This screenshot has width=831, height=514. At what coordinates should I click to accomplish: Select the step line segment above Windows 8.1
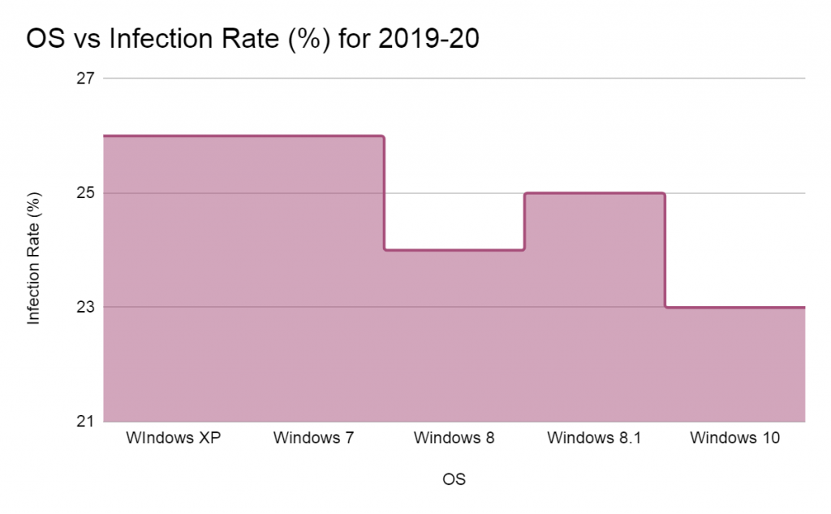(x=594, y=193)
